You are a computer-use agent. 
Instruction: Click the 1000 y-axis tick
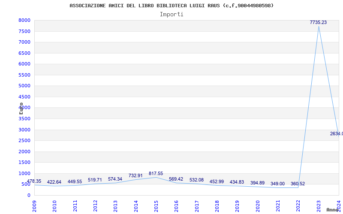pos(24,173)
